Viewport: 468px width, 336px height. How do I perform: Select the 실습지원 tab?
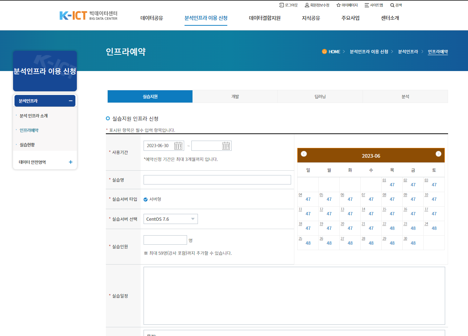(150, 96)
